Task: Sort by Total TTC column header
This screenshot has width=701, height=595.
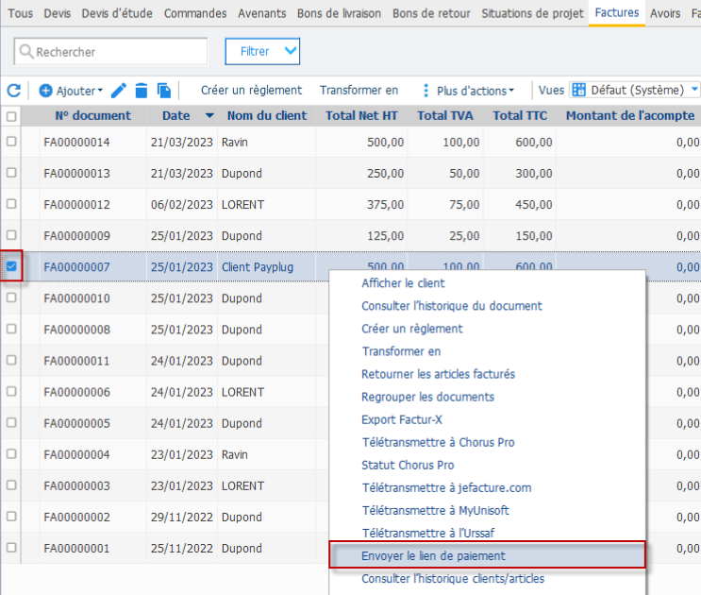Action: 520,116
